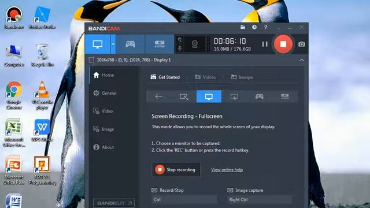Select the Roblox Studio desktop icon
This screenshot has height=208, width=370.
point(42,17)
